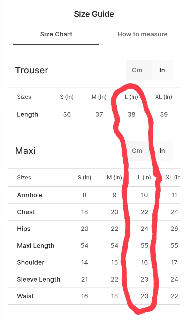Click Chest value 18 for size S
Screen dimensions: 184x320
tap(84, 212)
